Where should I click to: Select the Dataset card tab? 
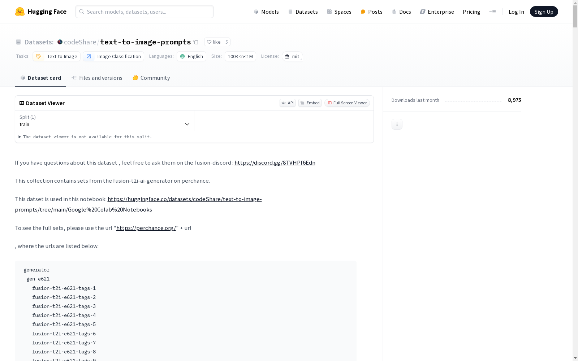(40, 78)
